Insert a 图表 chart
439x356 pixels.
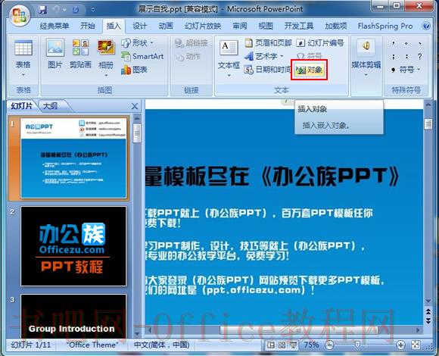(135, 70)
